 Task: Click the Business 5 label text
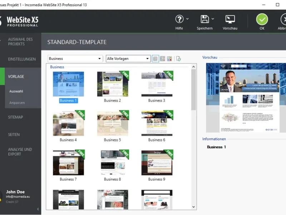112,140
